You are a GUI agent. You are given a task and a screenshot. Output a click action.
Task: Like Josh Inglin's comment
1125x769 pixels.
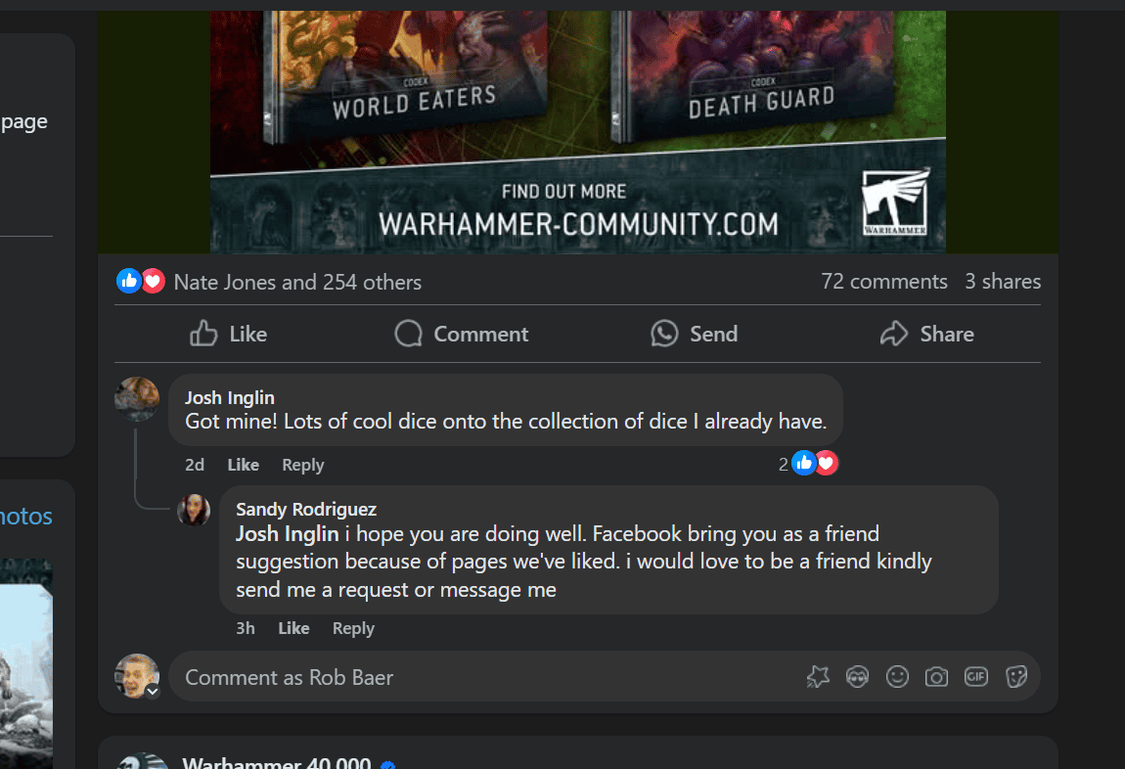tap(244, 465)
